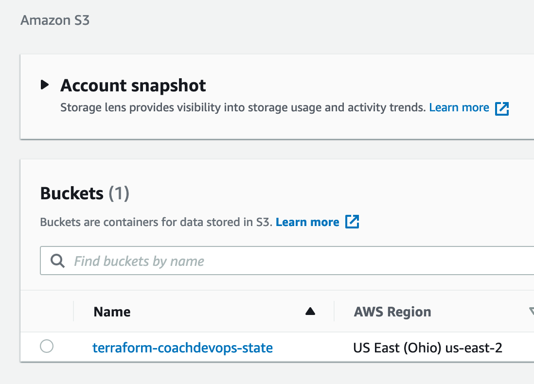Click the external-link icon beside buckets Learn more
Viewport: 534px width, 384px height.
coord(352,222)
